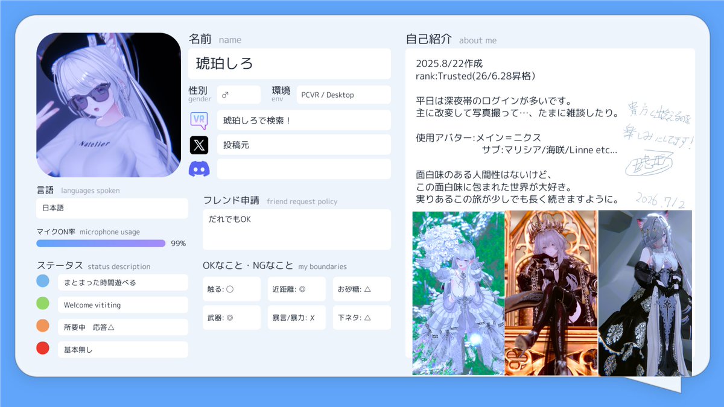Click the microphone usage 99% bar
This screenshot has width=724, height=407.
(x=101, y=244)
